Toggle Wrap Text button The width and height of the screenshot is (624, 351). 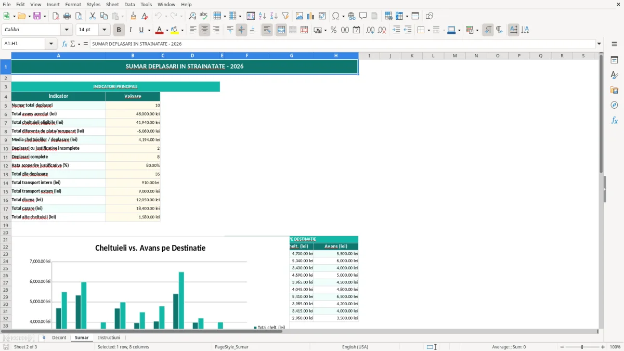[267, 30]
